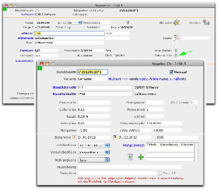Click the Rabatt field showing 0,00 %
This screenshot has height=192, width=221.
94,116
